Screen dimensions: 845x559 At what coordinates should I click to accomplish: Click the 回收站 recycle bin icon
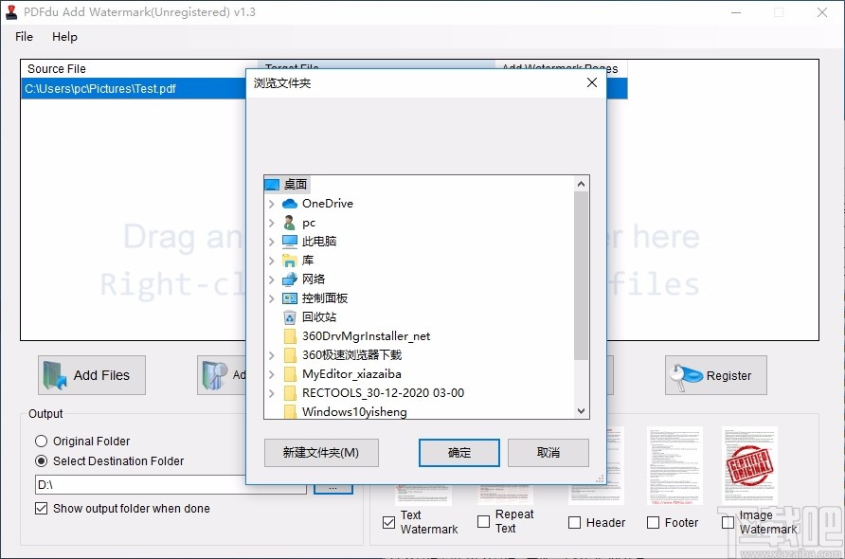(x=290, y=316)
